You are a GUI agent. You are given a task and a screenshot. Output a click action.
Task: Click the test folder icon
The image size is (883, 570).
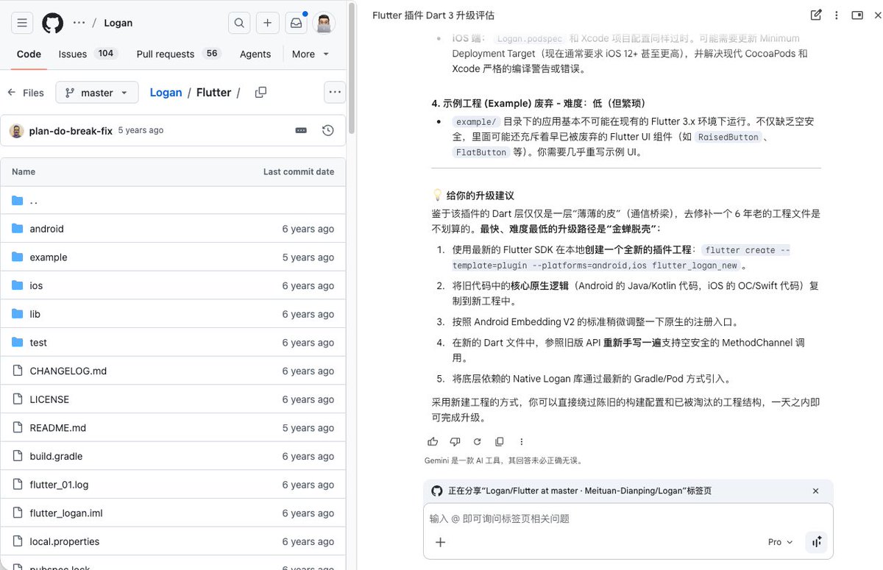point(18,343)
